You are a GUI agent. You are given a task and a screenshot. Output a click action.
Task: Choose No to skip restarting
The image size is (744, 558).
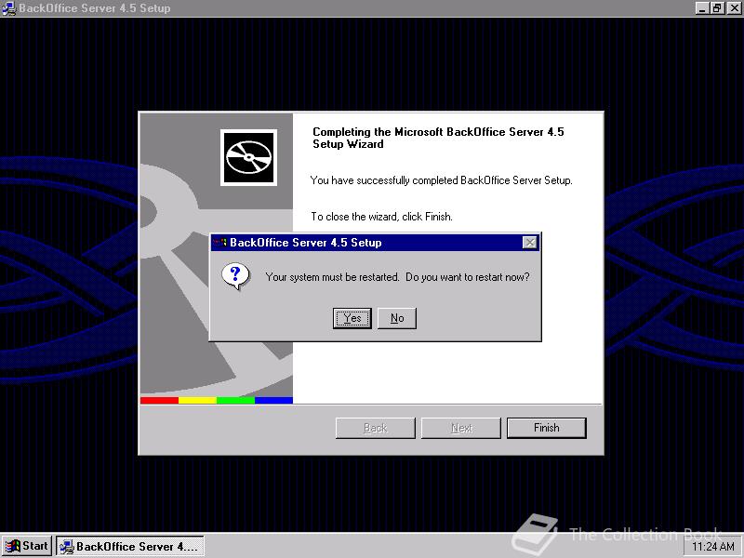tap(397, 318)
